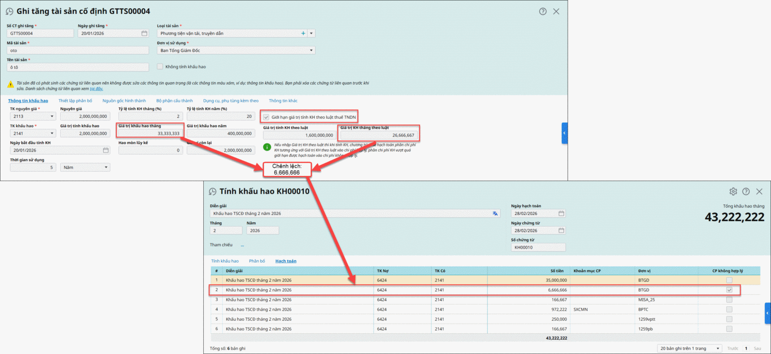The width and height of the screenshot is (771, 354).
Task: Expand the Đơn vị sử dụng dropdown
Action: [311, 51]
